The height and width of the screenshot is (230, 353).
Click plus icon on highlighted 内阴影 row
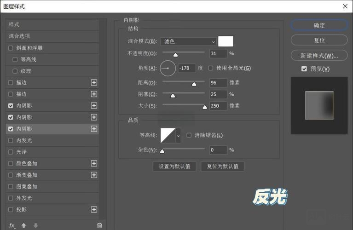tap(94, 129)
